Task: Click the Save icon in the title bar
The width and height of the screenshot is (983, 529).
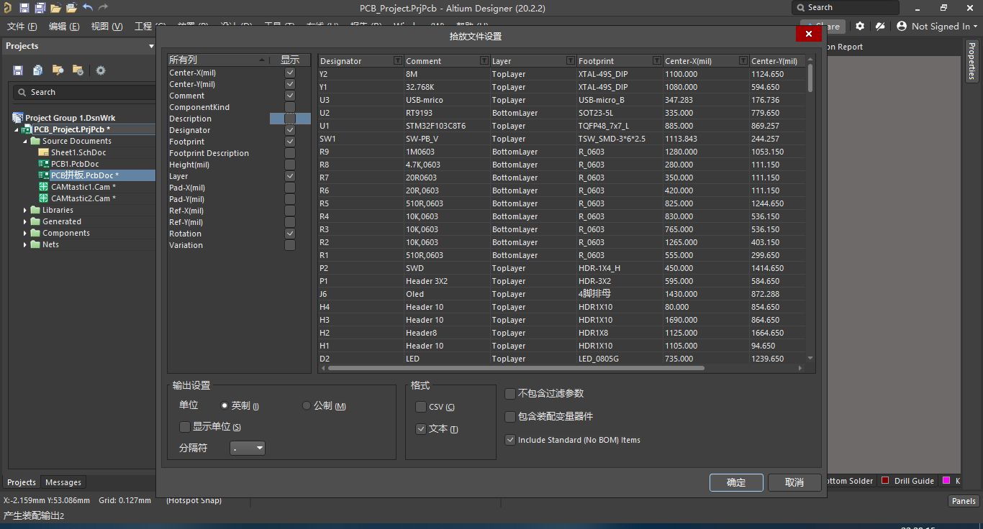Action: [x=24, y=8]
